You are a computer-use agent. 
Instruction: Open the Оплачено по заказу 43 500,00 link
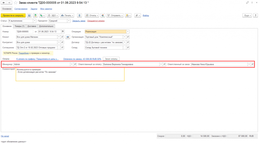[x=82, y=59]
